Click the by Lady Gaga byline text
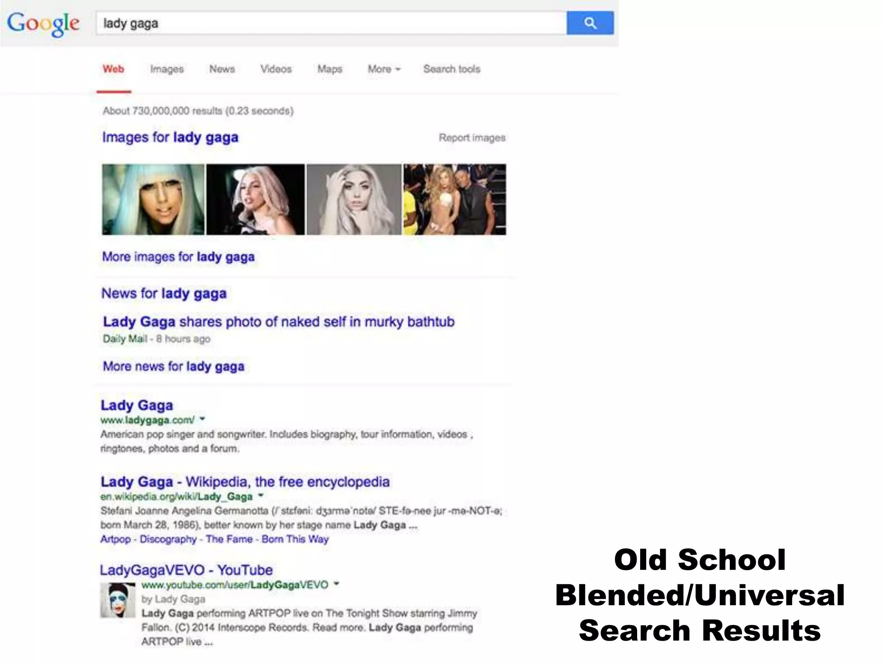This screenshot has width=884, height=663. (x=174, y=599)
